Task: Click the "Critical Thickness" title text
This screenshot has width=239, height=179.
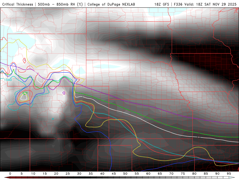Action: coord(18,4)
